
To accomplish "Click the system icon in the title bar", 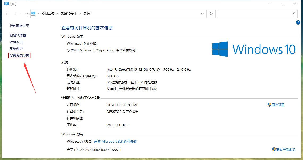I will (6, 4).
